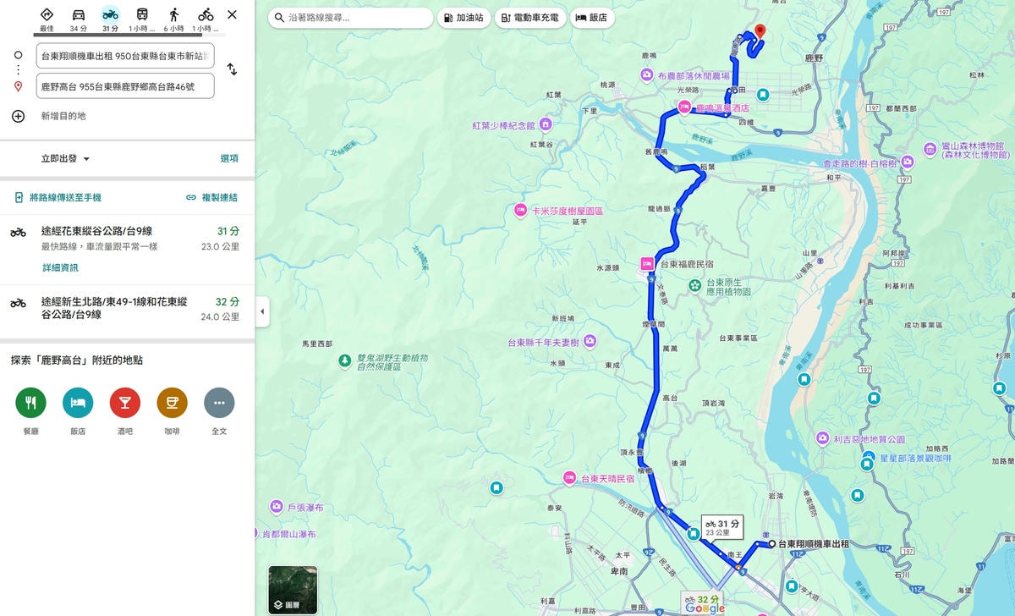Select the 卡米莎度樹屋園區 lodging pin
1015x616 pixels.
[519, 210]
